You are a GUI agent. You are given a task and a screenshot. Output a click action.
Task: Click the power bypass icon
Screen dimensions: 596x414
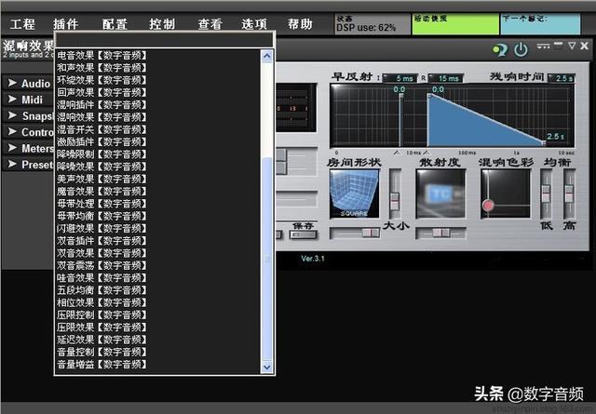[x=521, y=49]
